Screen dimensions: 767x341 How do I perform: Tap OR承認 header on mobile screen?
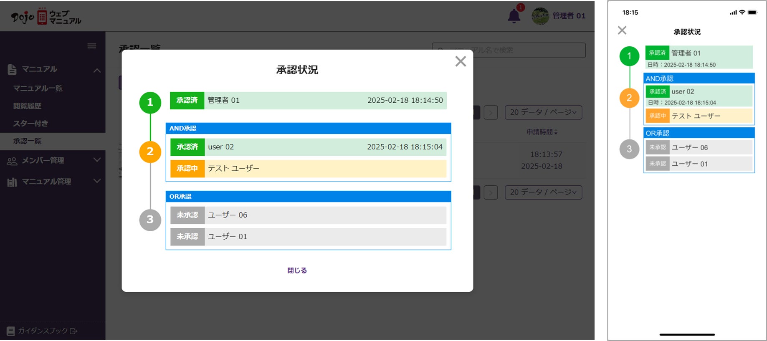coord(699,133)
